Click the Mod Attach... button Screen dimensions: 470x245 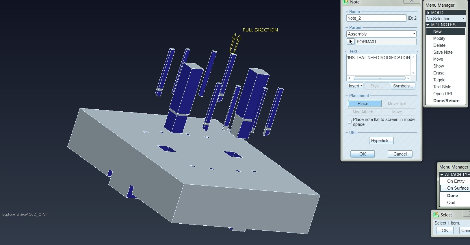coord(365,112)
